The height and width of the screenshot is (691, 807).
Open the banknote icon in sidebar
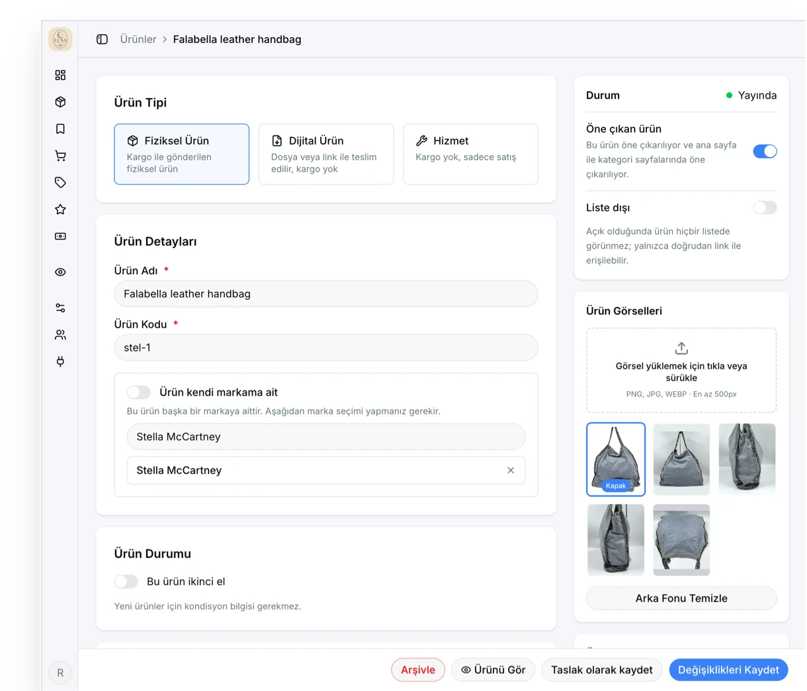60,236
